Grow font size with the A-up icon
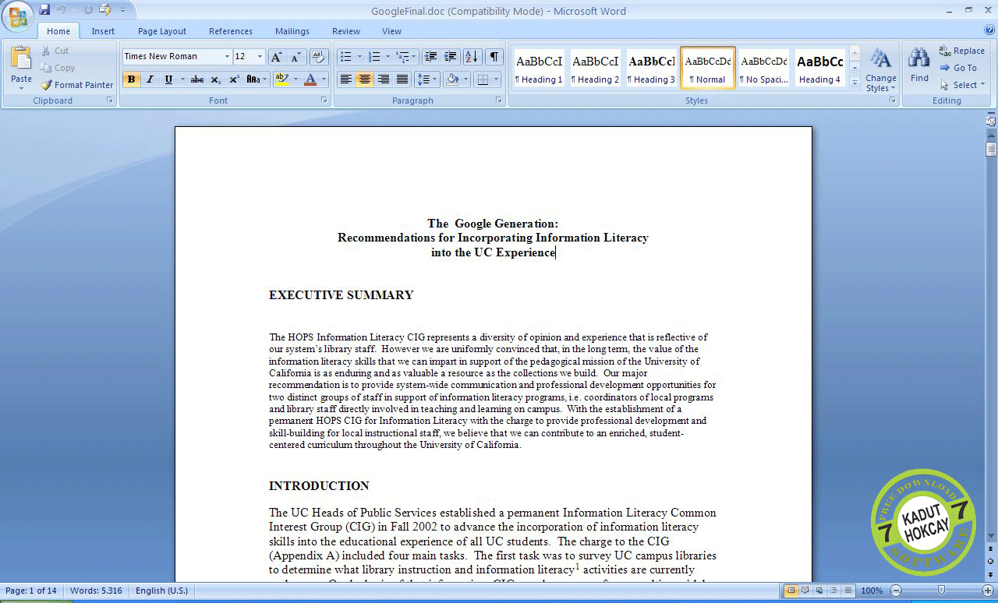998x603 pixels. click(277, 57)
